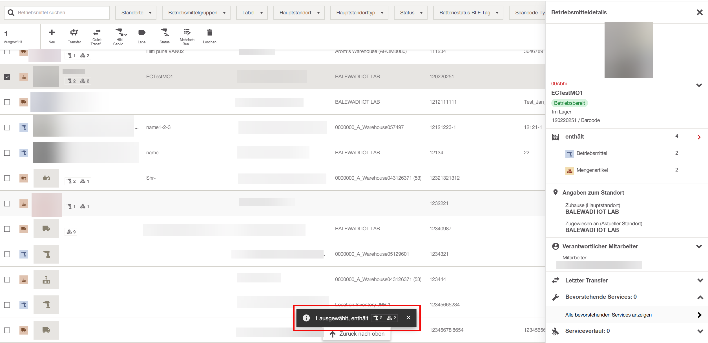Open the Batteriestatus BLE Tag filter
The height and width of the screenshot is (343, 708).
[468, 13]
